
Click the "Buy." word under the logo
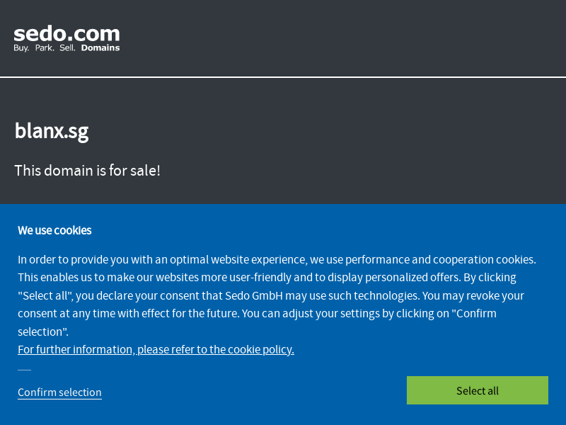click(21, 48)
